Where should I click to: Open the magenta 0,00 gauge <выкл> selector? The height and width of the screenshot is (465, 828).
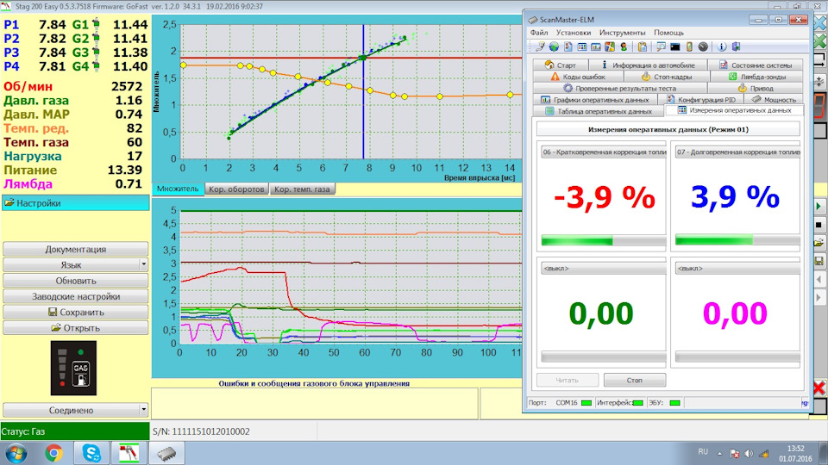tap(737, 269)
